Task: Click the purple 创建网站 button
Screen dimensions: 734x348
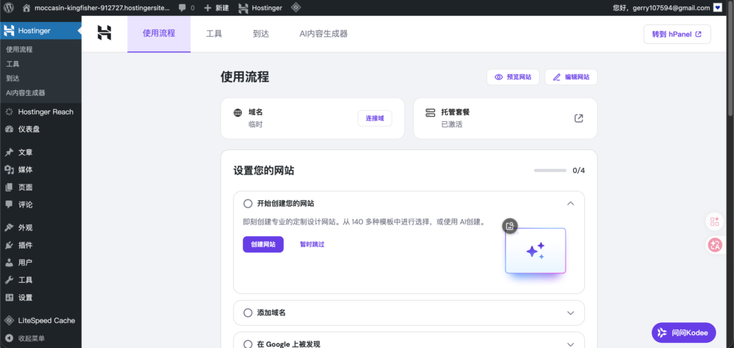Action: (x=263, y=244)
